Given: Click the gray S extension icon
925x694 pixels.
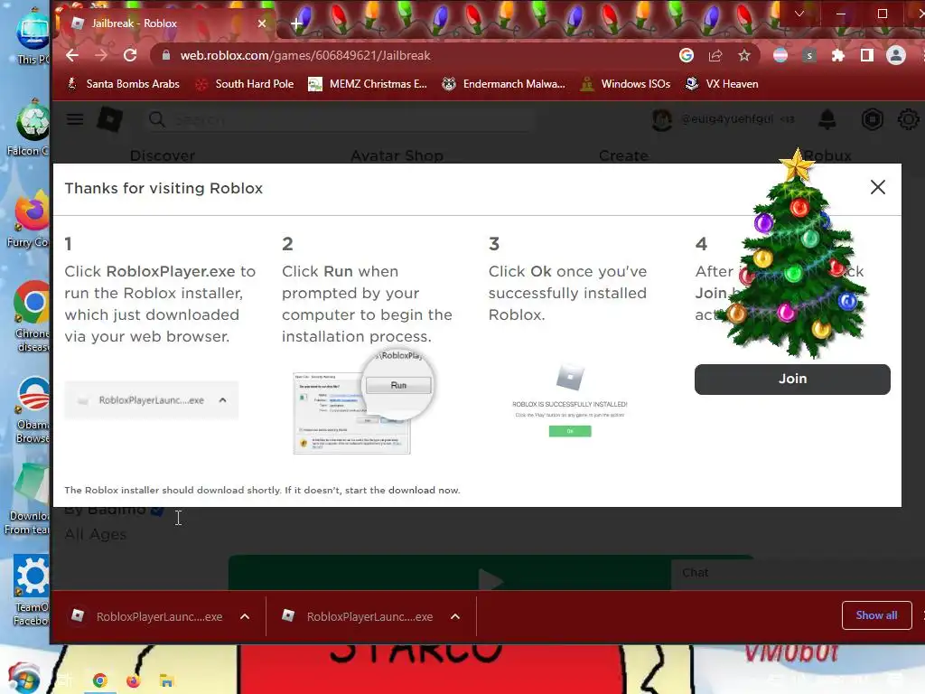Looking at the screenshot, I should click(x=808, y=55).
